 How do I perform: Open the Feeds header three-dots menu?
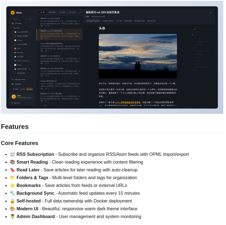tap(33, 19)
